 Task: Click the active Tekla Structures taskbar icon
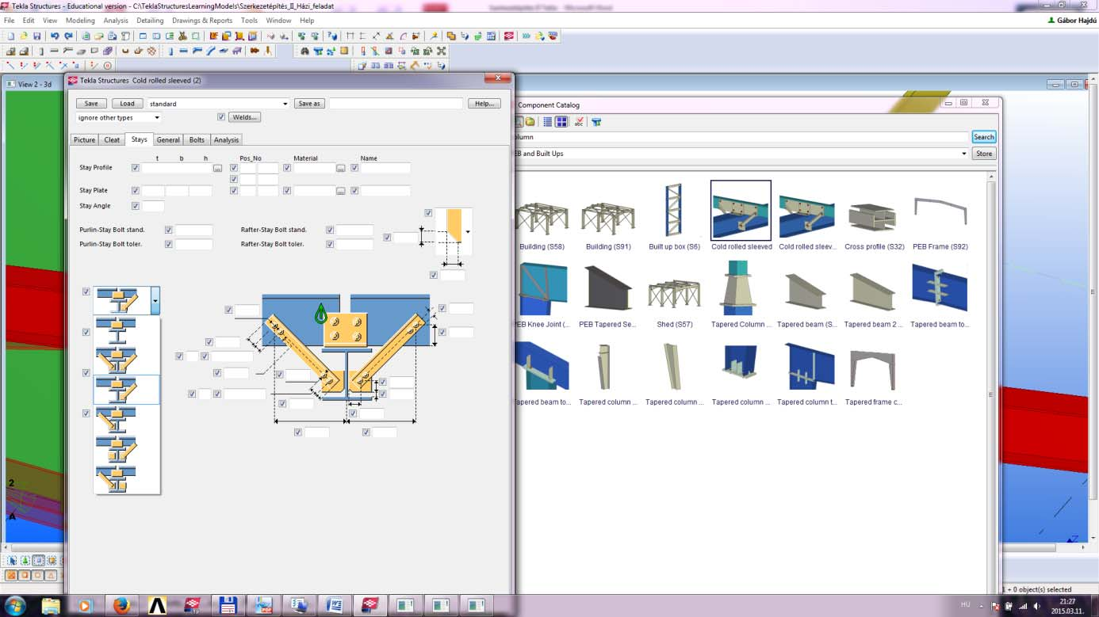370,606
